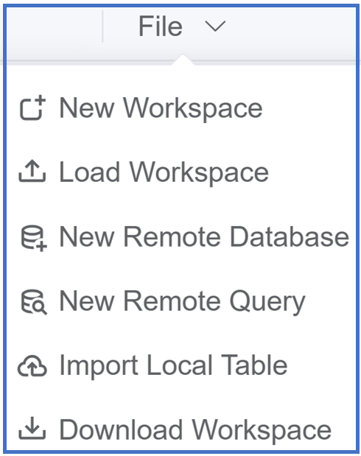Click the magnifier on the remote query icon

click(x=40, y=308)
